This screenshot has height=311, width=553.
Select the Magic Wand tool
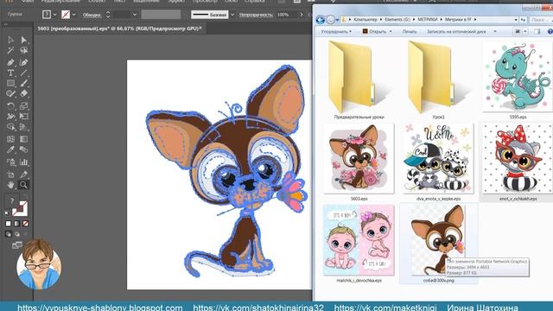click(10, 50)
